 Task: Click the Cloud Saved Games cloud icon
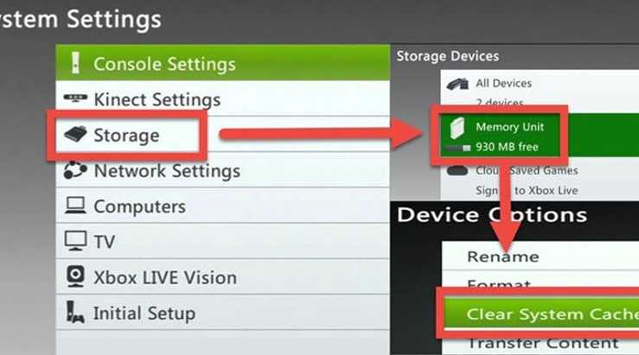(x=457, y=170)
